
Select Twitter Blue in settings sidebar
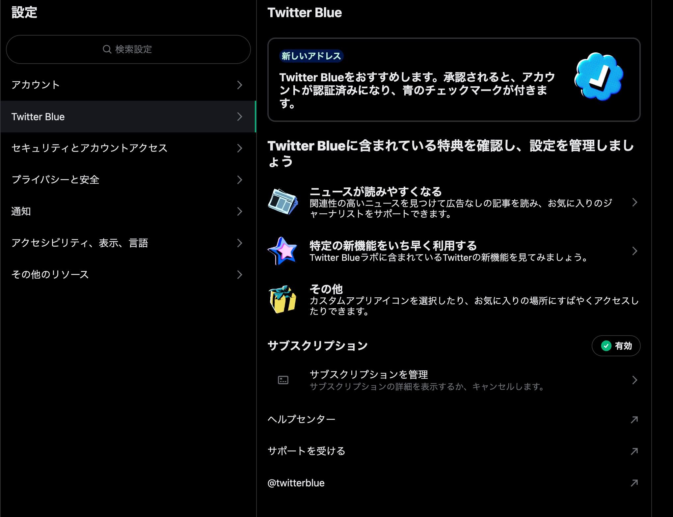pos(128,117)
